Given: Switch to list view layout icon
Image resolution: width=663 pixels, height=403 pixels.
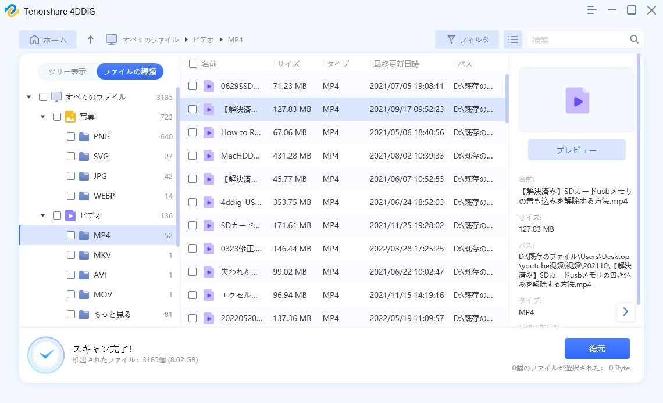Looking at the screenshot, I should click(512, 39).
